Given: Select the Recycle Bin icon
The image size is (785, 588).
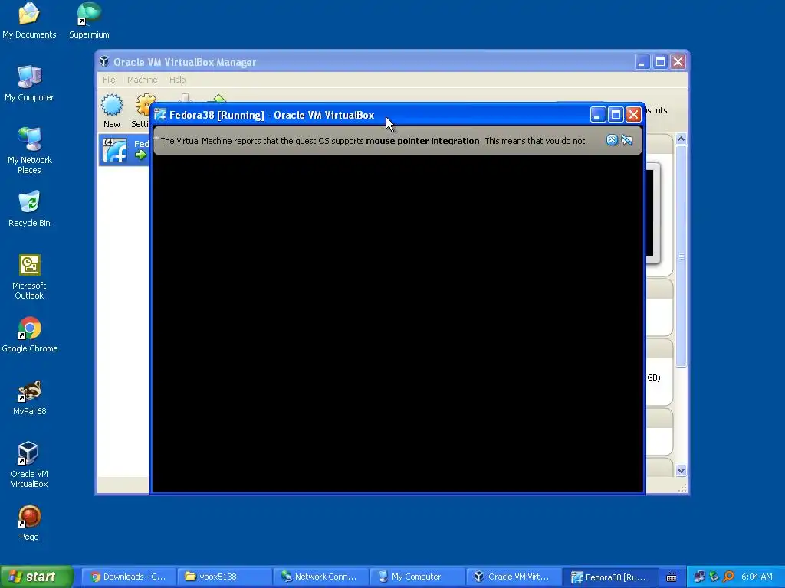Looking at the screenshot, I should click(29, 208).
